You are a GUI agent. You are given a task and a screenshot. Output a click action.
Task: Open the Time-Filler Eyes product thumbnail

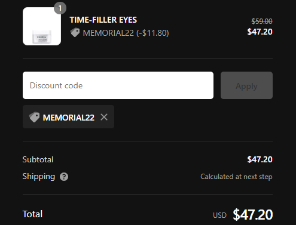point(42,26)
